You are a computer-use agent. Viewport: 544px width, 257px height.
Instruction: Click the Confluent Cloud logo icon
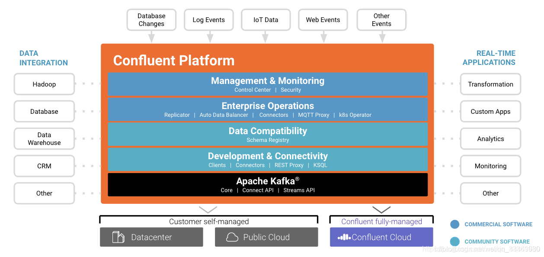pos(344,237)
